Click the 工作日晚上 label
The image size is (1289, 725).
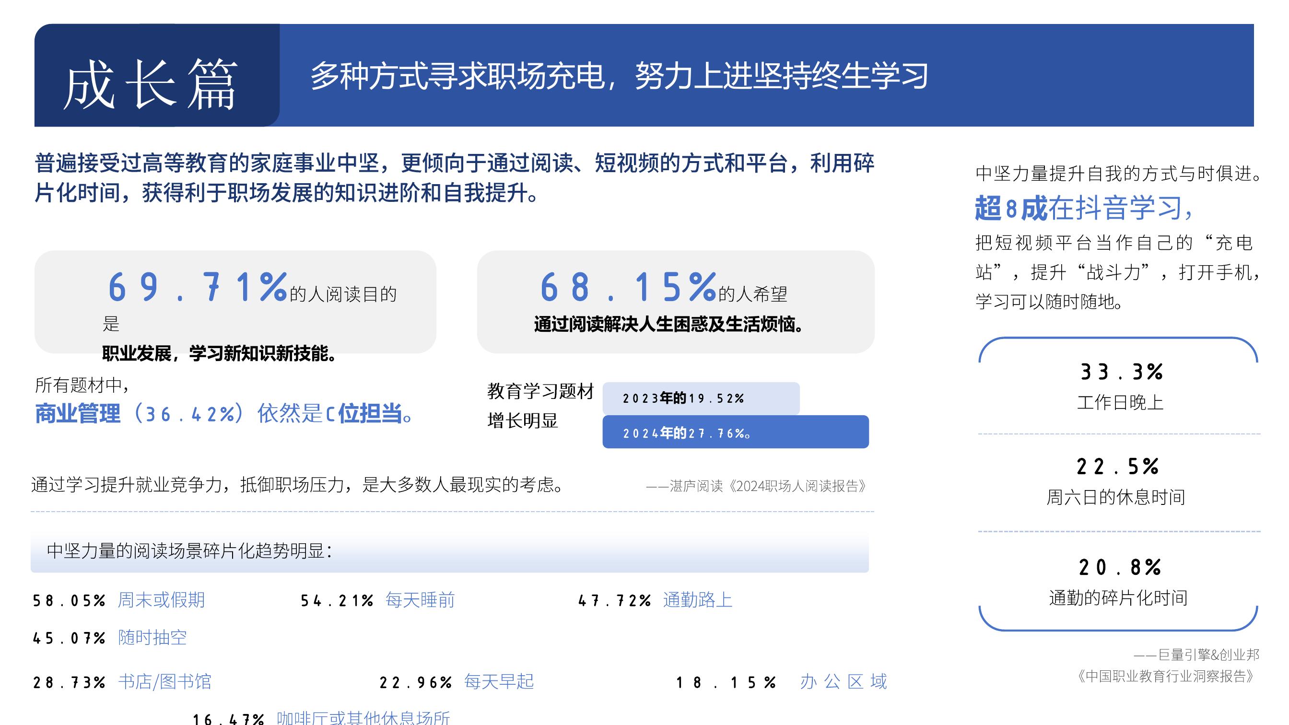click(x=1120, y=402)
